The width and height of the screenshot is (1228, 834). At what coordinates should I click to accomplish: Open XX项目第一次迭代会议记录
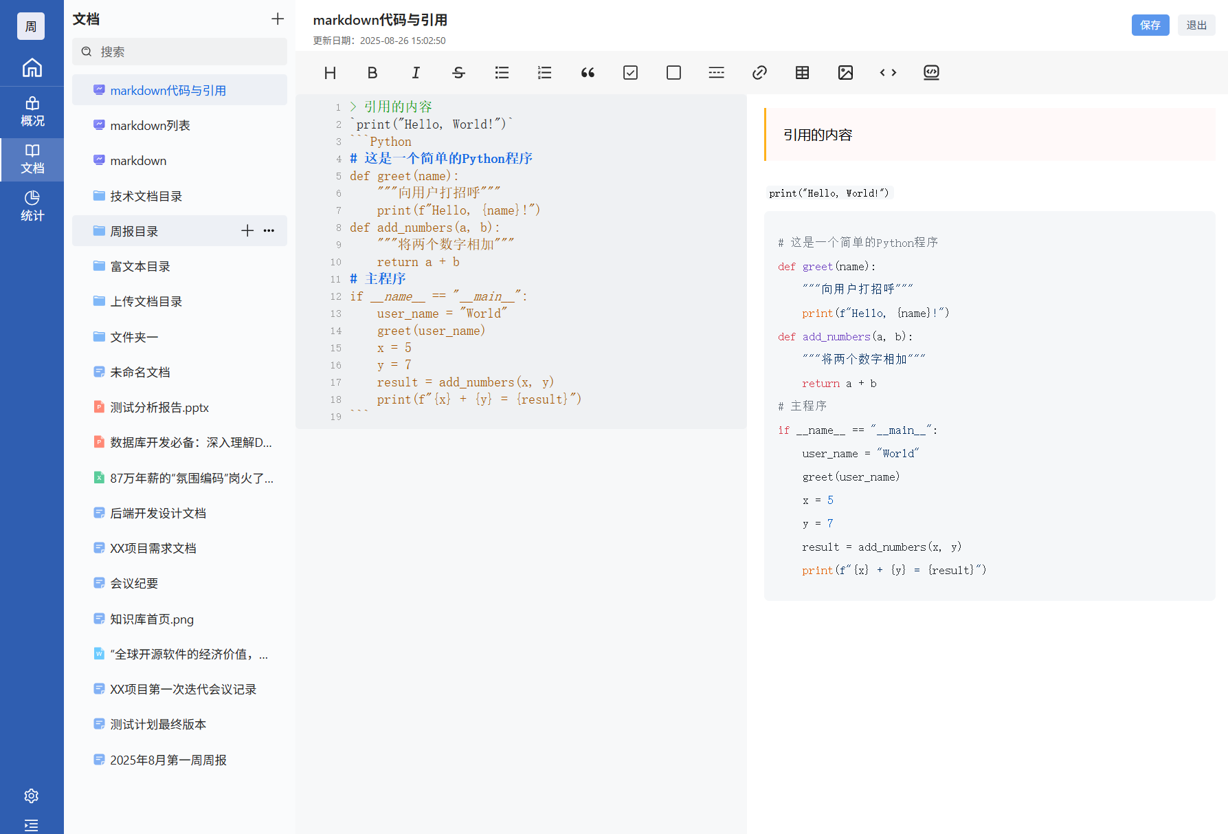179,689
